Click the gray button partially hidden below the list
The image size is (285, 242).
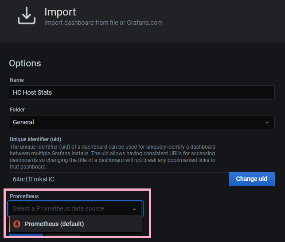point(63,234)
